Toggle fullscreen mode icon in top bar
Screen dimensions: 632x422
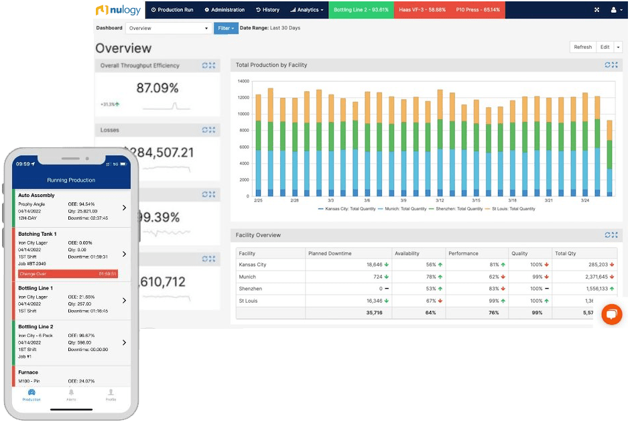click(x=597, y=9)
